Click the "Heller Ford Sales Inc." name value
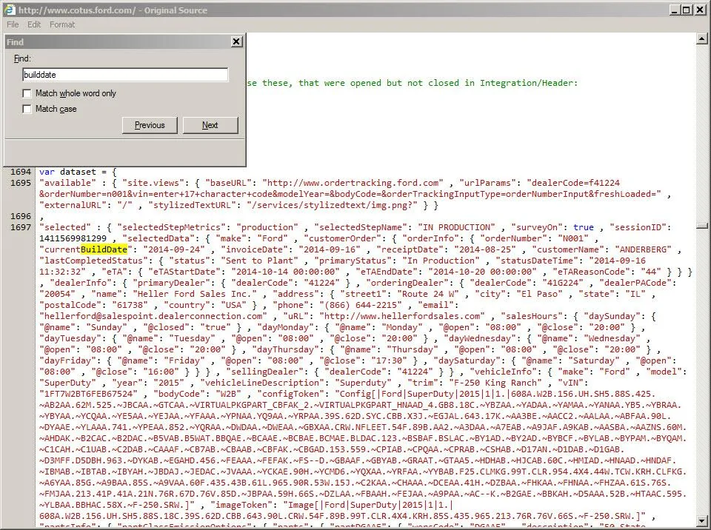This screenshot has width=711, height=530. coord(195,294)
